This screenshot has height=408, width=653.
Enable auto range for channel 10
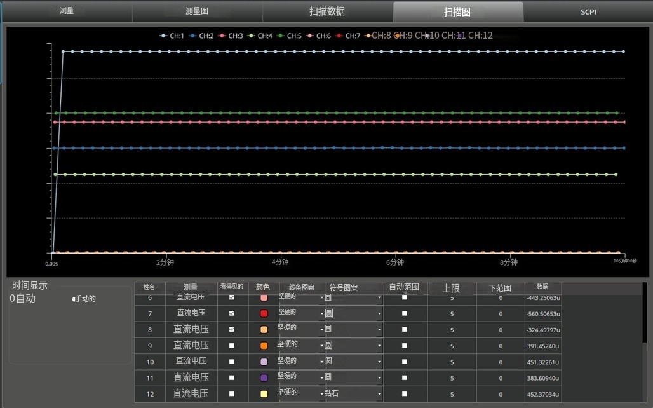pos(405,362)
